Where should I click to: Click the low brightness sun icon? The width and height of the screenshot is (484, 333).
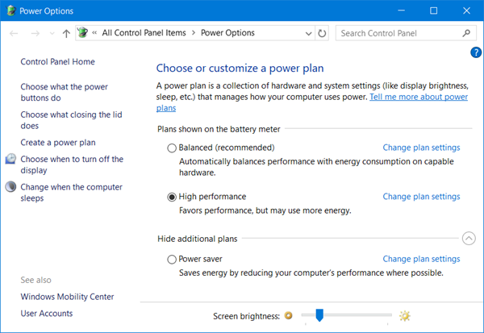[x=289, y=316]
